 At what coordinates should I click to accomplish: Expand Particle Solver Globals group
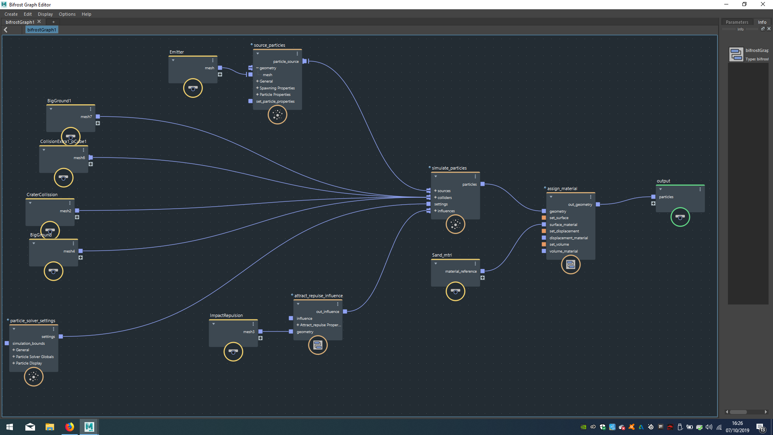(14, 356)
